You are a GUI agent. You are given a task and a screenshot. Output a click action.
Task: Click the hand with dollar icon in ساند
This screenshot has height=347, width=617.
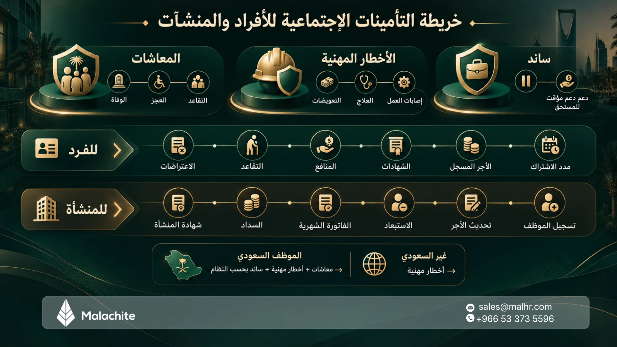click(x=567, y=82)
